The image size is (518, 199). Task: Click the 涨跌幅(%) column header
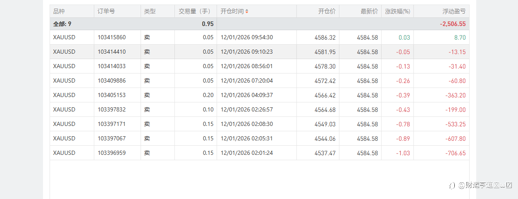(397, 12)
